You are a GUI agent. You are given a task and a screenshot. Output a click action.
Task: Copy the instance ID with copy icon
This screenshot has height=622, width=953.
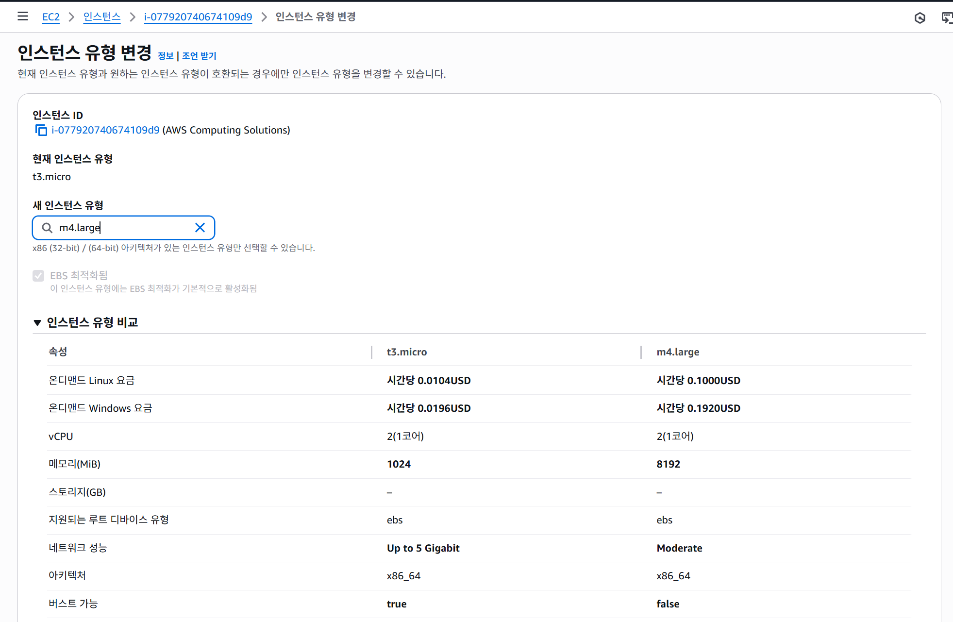[x=41, y=130]
